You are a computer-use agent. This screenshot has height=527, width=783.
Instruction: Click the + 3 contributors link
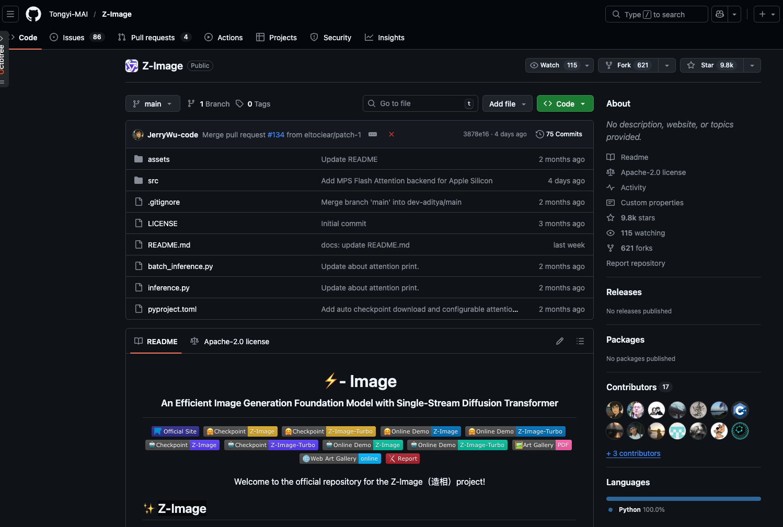click(633, 453)
